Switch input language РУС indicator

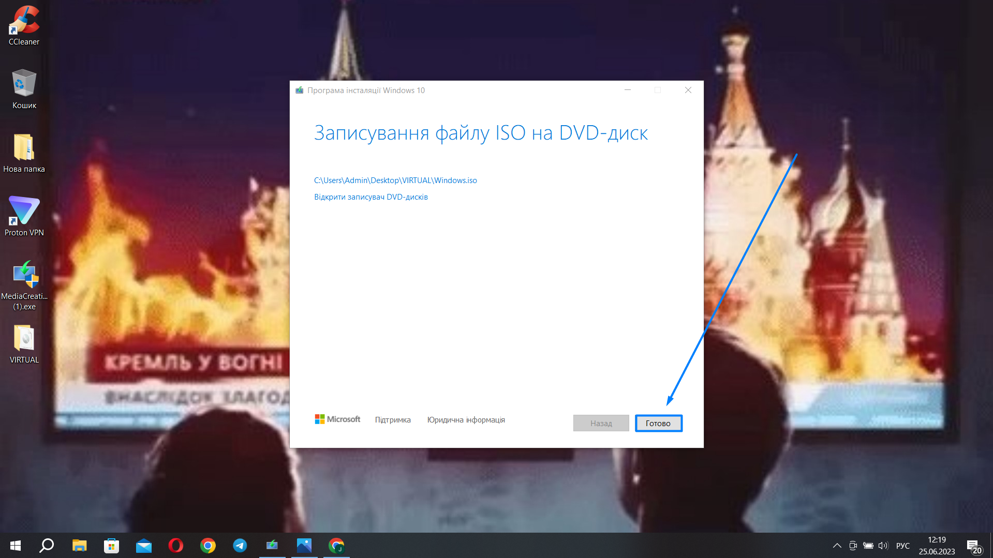pyautogui.click(x=903, y=546)
